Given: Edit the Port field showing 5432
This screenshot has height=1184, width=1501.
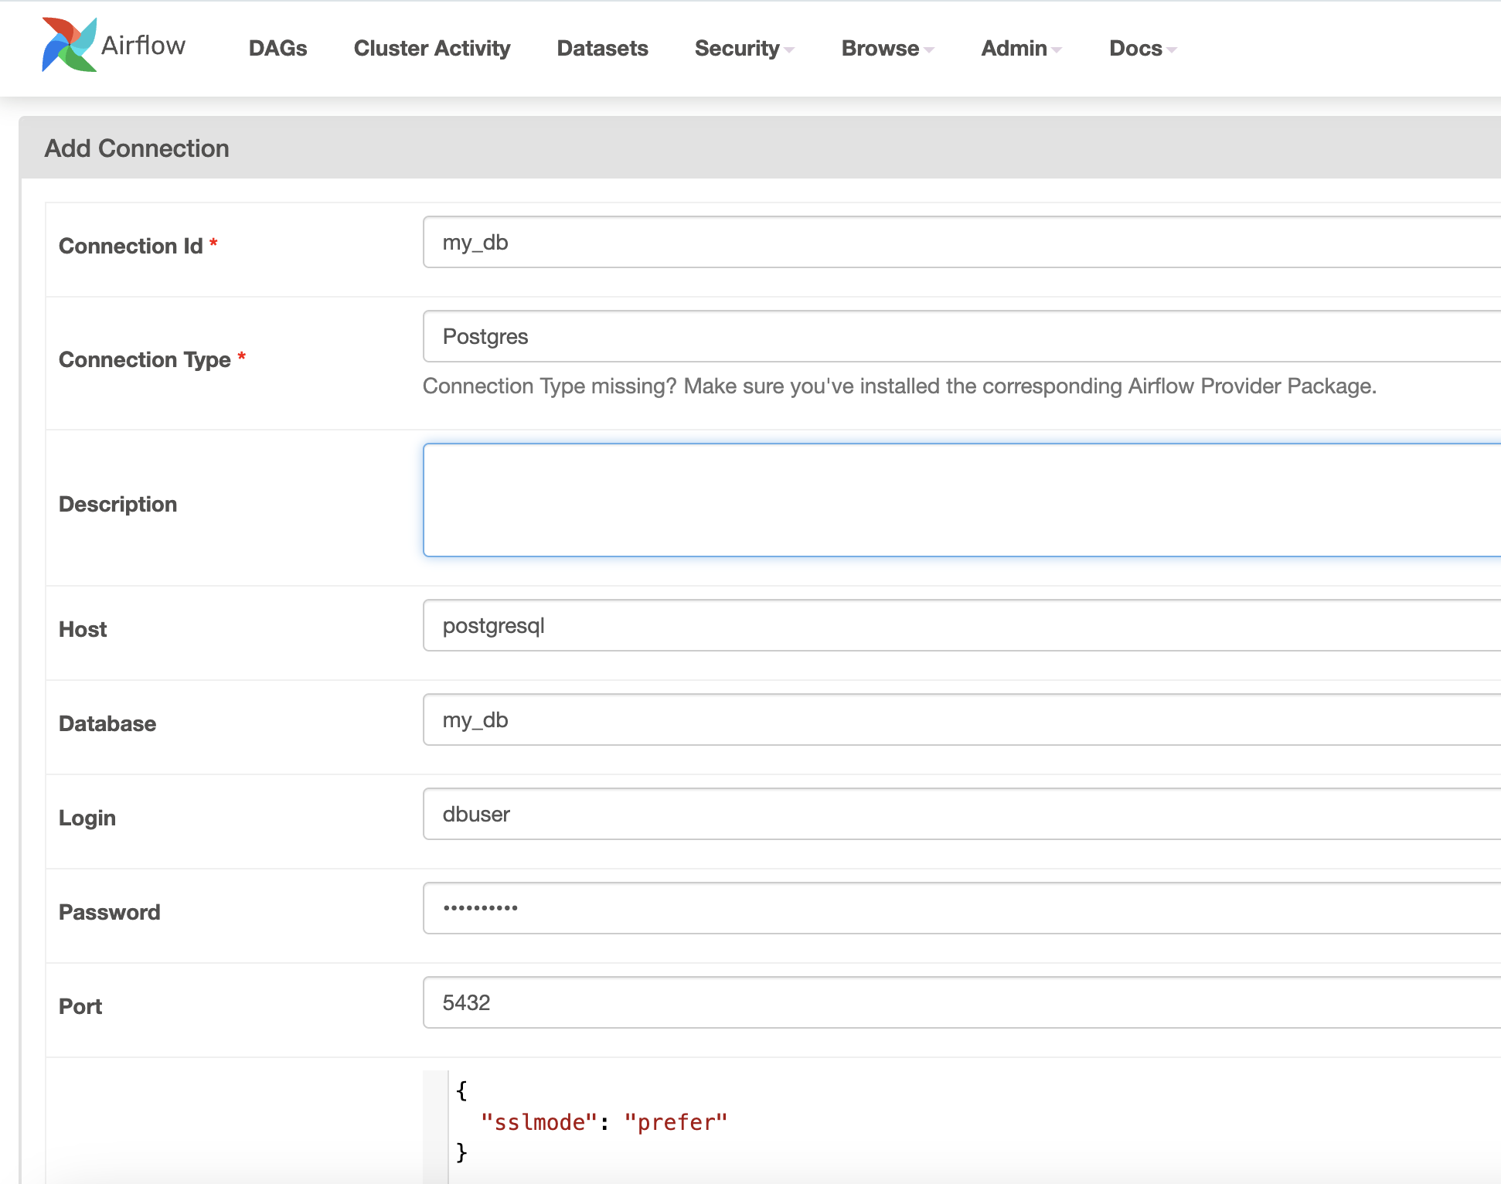Looking at the screenshot, I should [x=962, y=1003].
